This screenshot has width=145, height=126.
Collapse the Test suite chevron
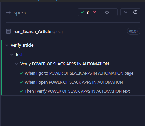tap(12, 55)
